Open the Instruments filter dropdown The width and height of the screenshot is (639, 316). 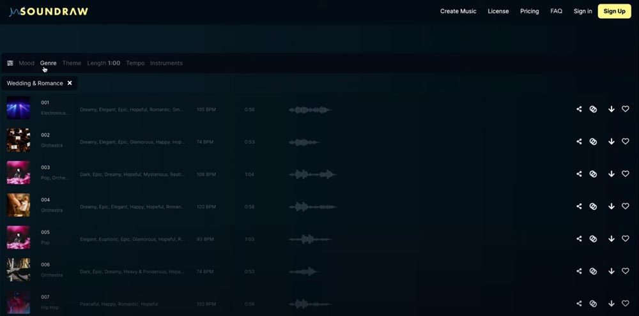(166, 63)
